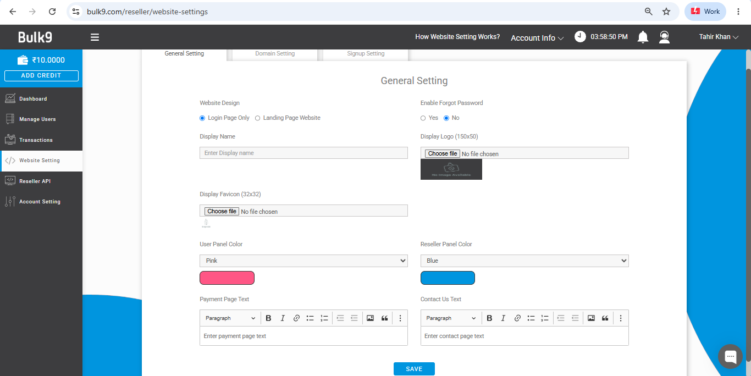Screen dimensions: 751x376
Task: Click into the contact page text area
Action: click(524, 336)
